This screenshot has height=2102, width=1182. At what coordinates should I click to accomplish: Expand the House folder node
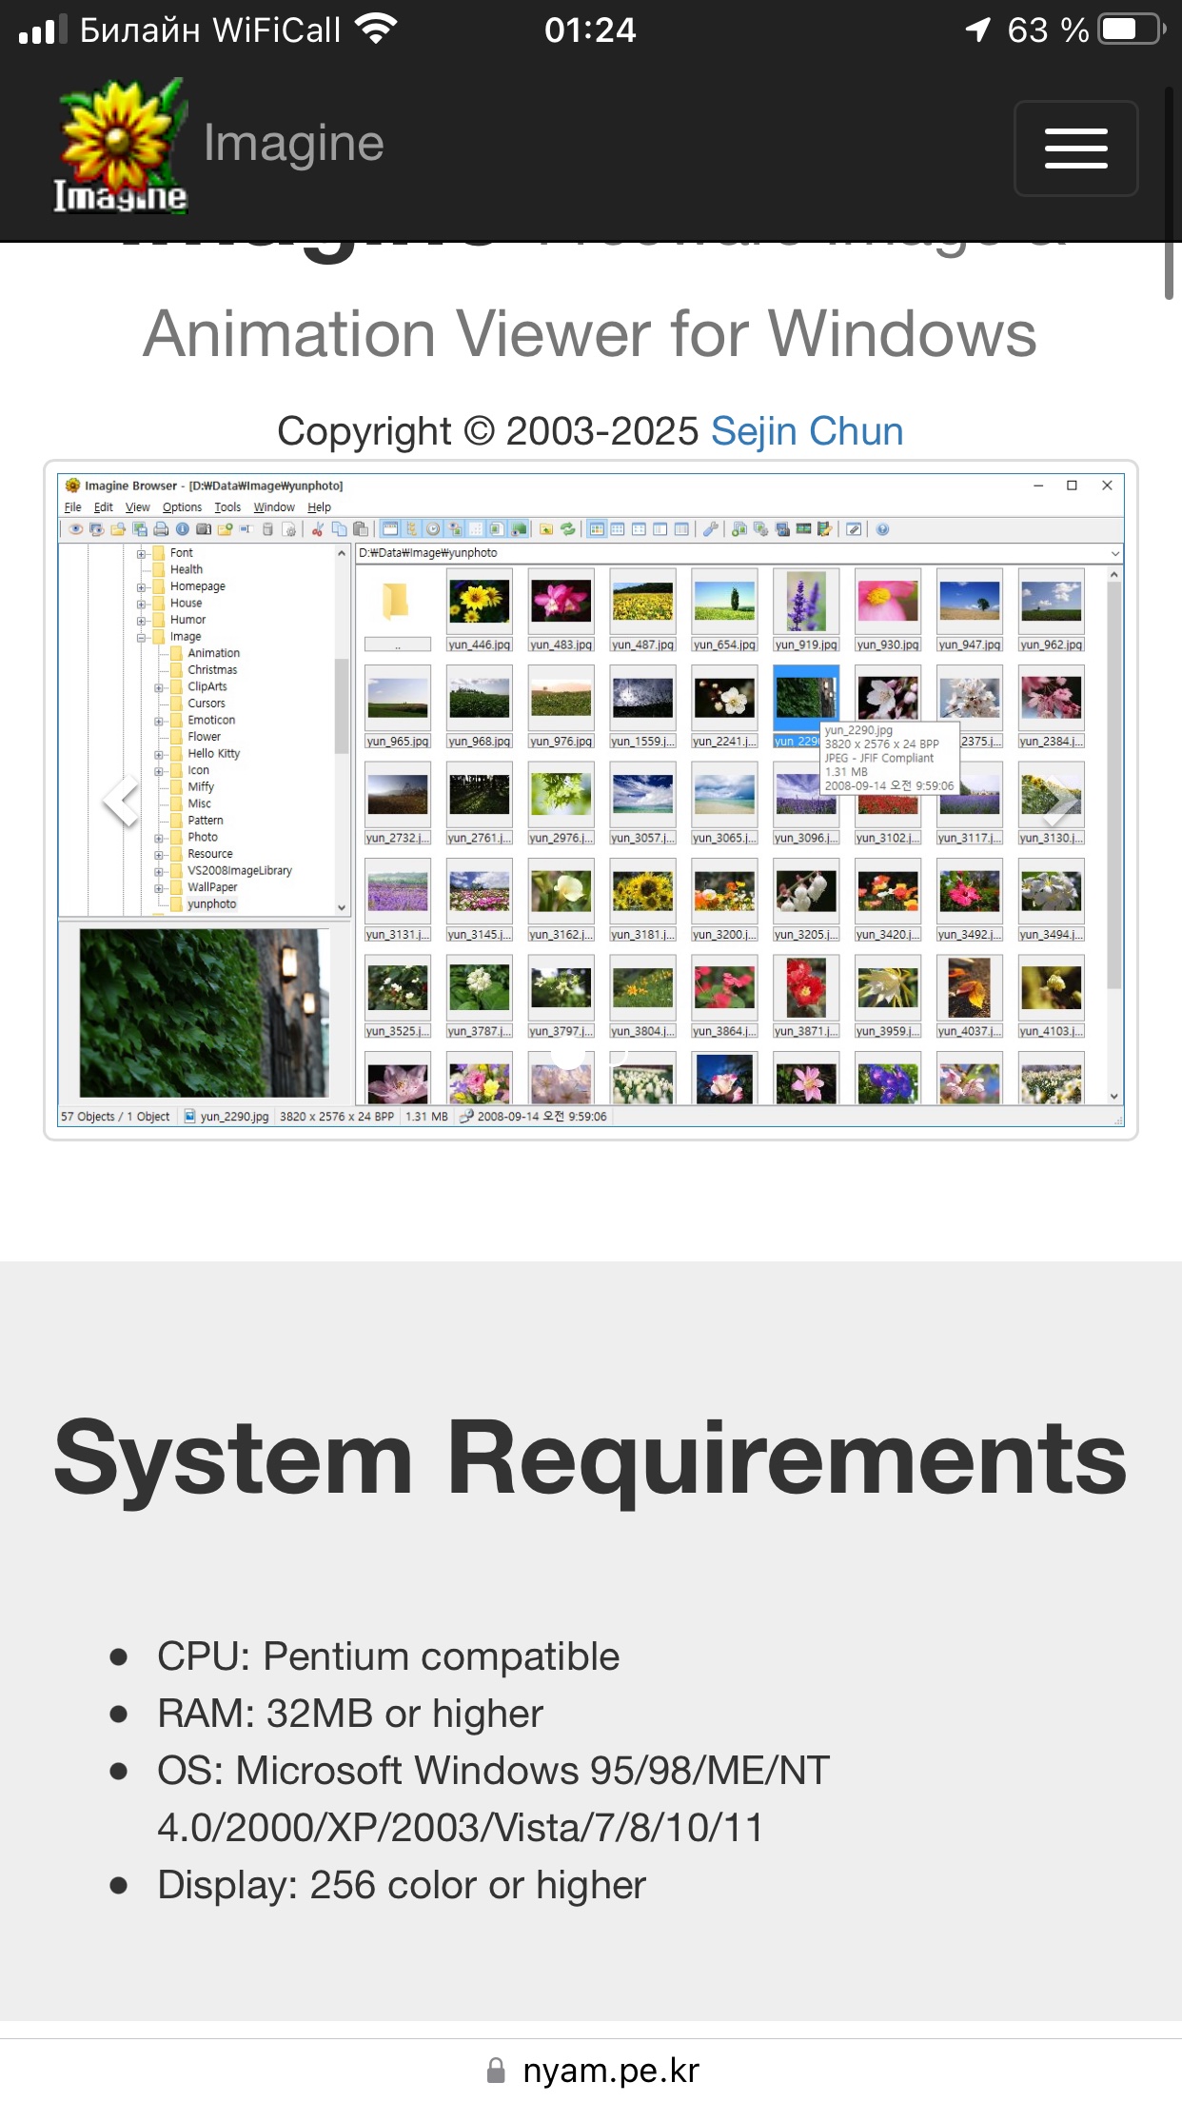pos(141,604)
